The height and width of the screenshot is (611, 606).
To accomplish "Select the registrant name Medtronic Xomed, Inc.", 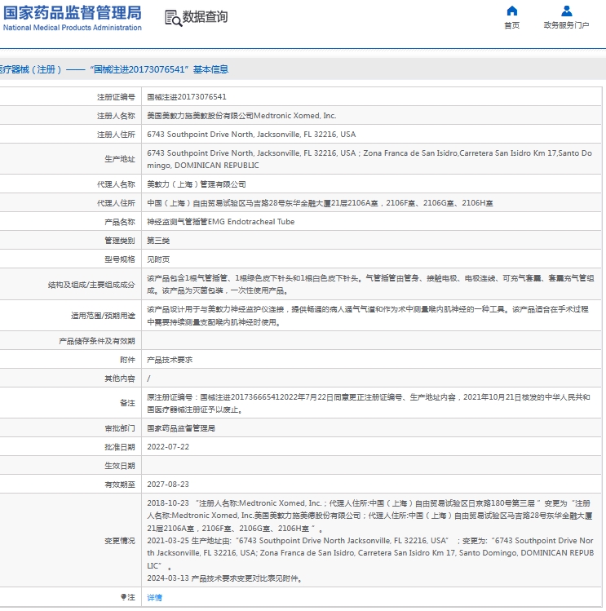I will pos(241,115).
